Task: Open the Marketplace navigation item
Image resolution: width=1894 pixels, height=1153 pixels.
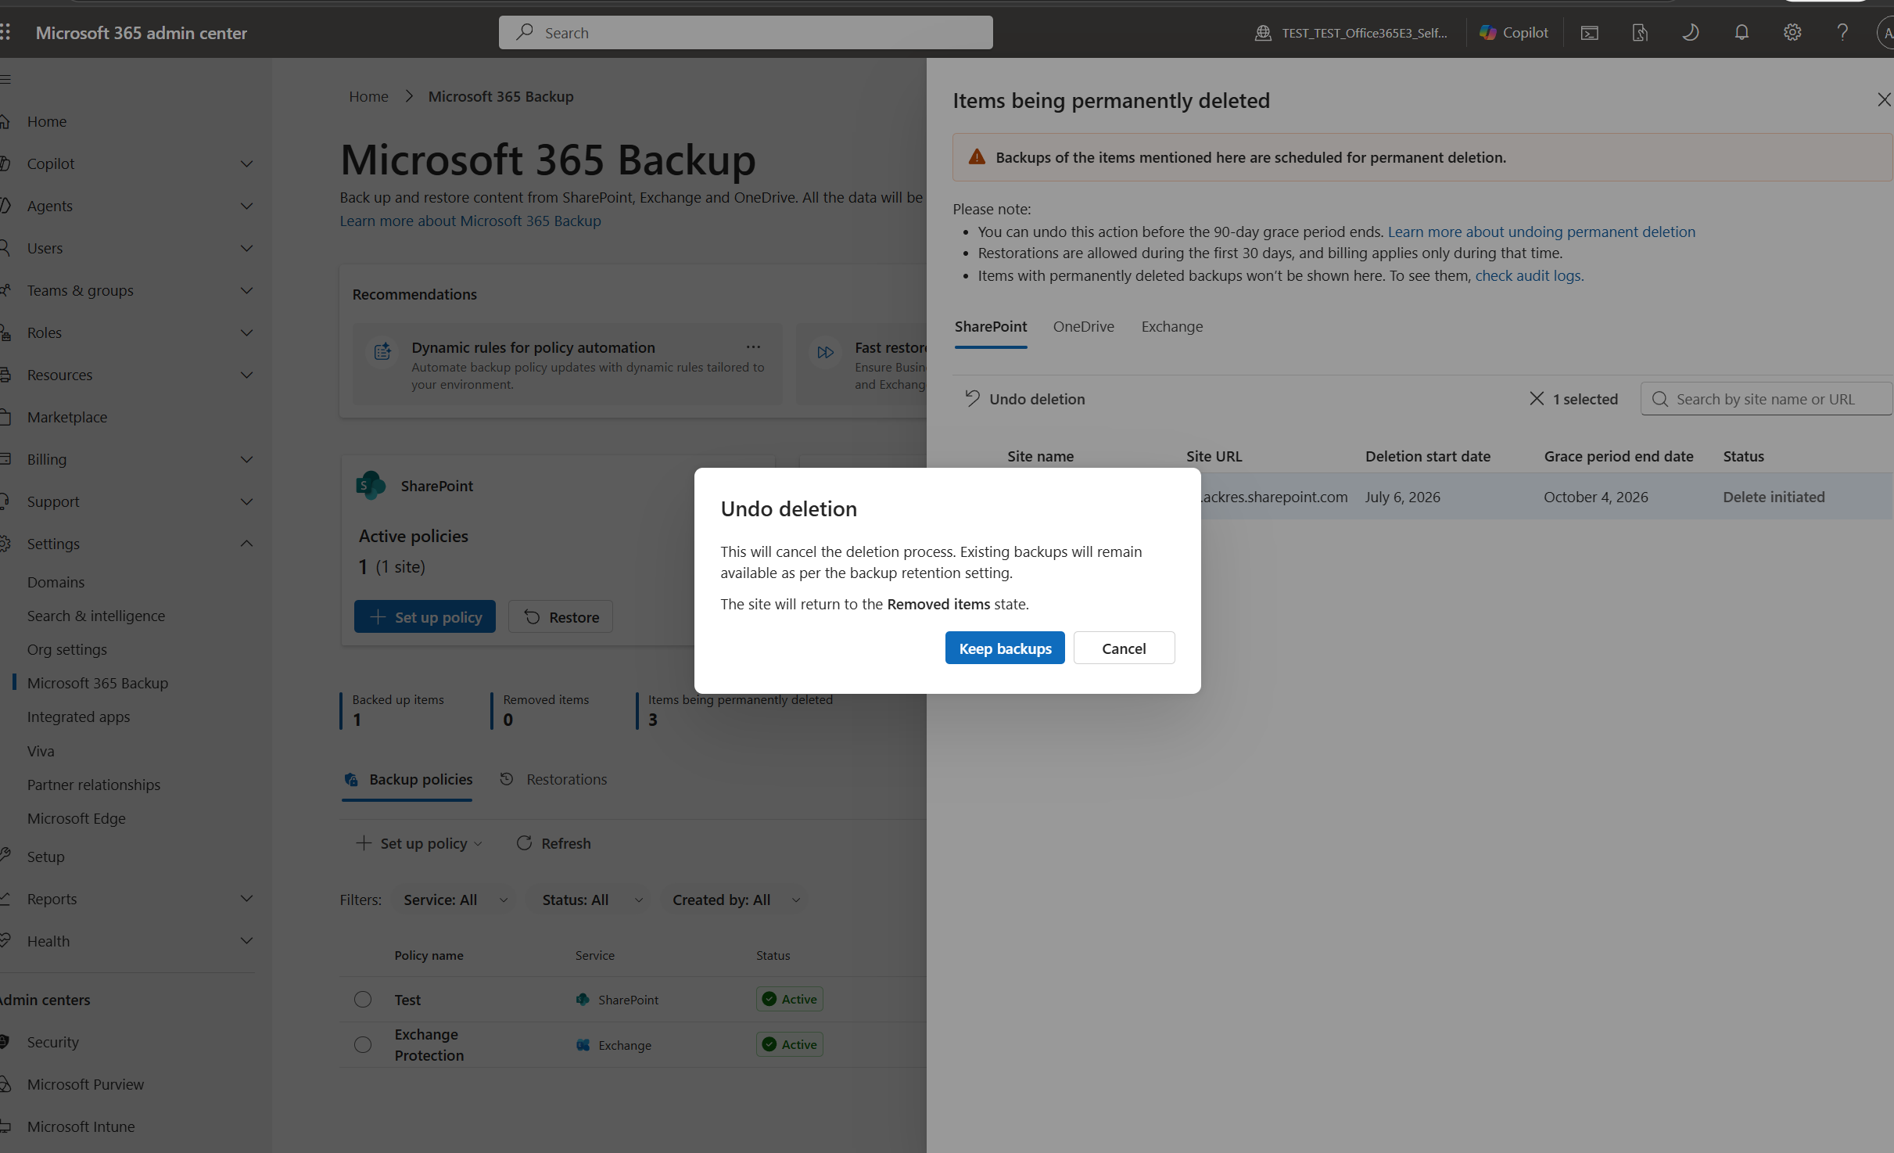Action: point(67,417)
